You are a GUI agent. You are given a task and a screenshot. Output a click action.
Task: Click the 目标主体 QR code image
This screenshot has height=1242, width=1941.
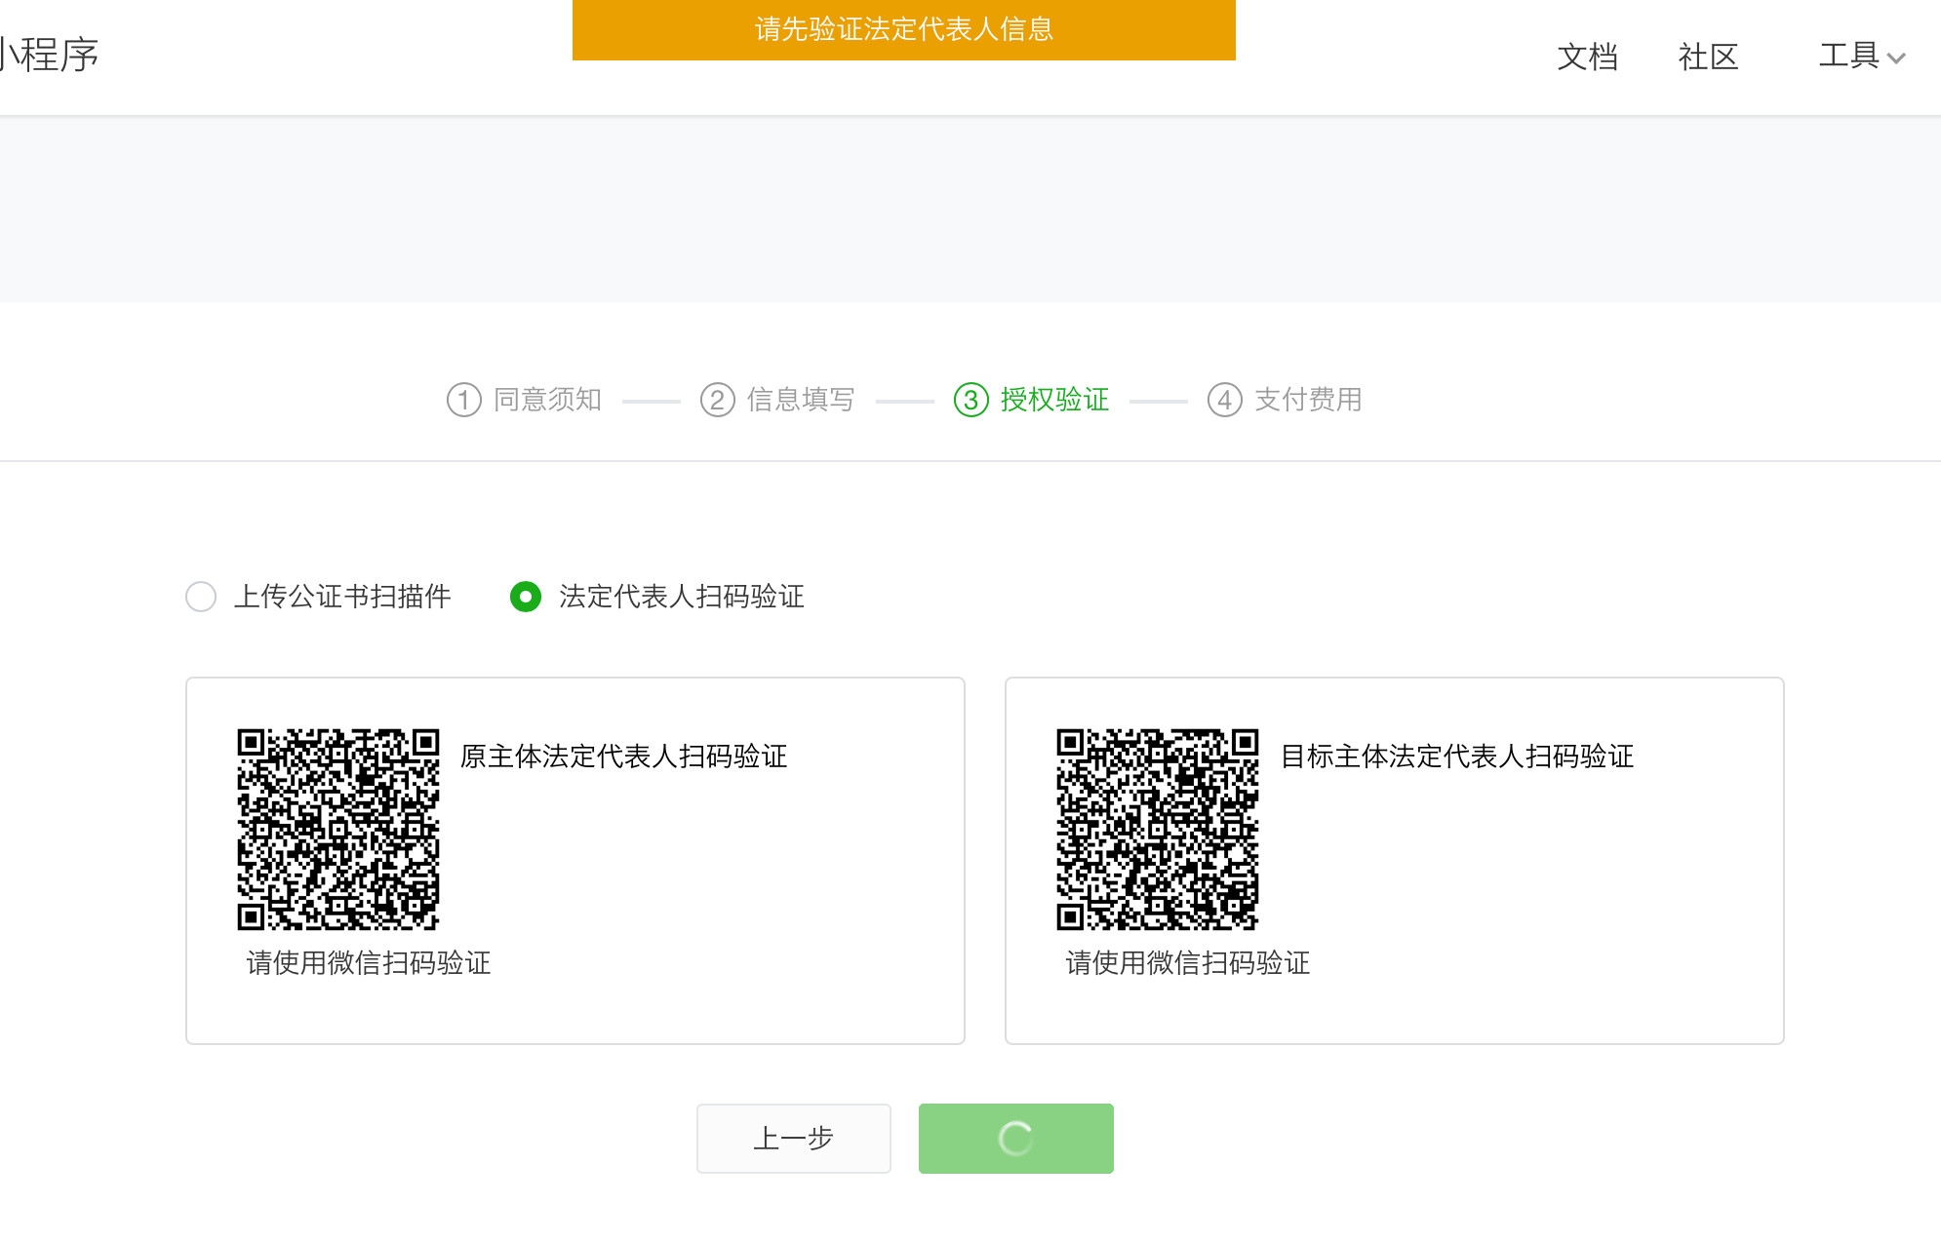pyautogui.click(x=1158, y=829)
